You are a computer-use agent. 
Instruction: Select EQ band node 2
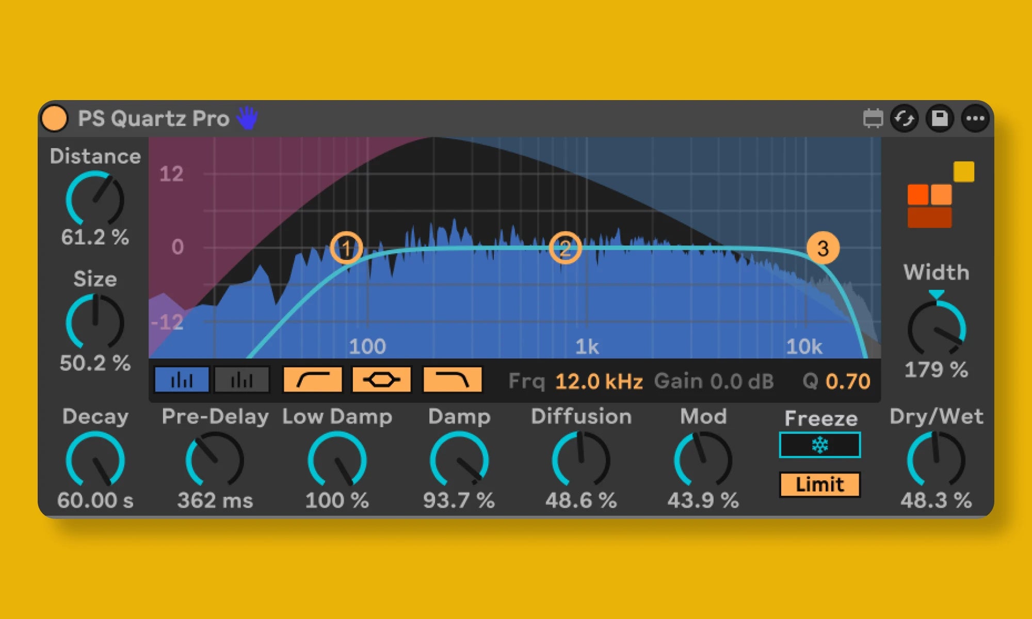565,248
